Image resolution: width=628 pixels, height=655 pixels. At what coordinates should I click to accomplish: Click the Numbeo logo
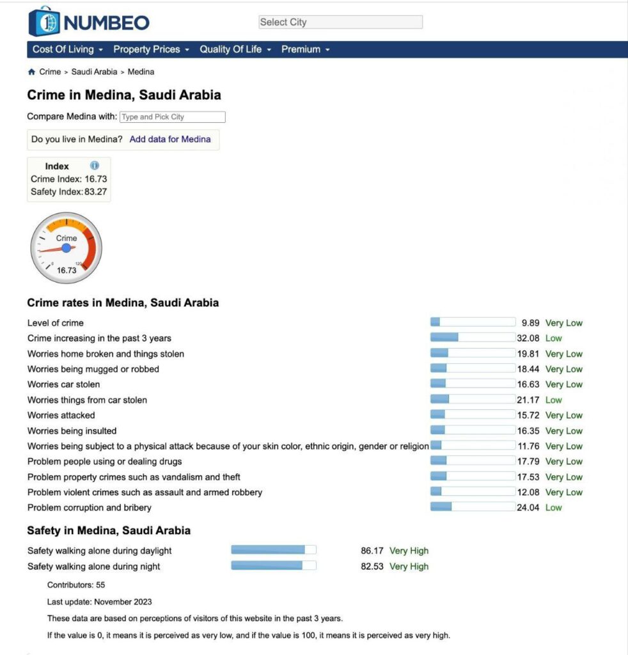click(x=89, y=22)
